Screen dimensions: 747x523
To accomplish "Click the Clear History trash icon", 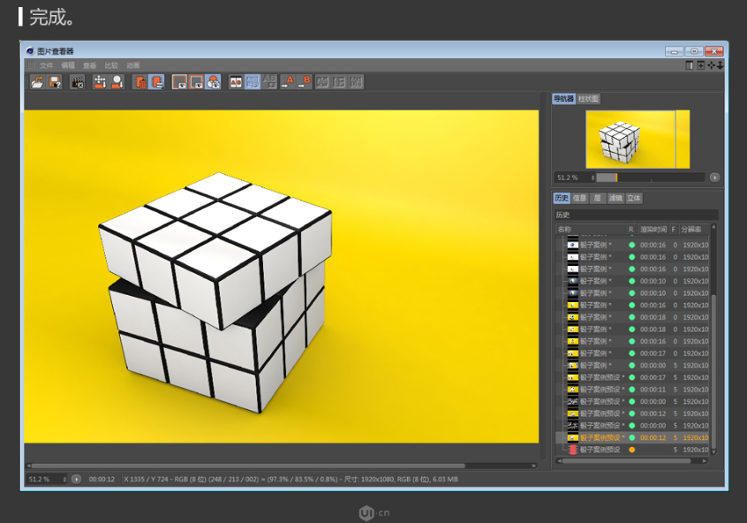I will tap(140, 82).
